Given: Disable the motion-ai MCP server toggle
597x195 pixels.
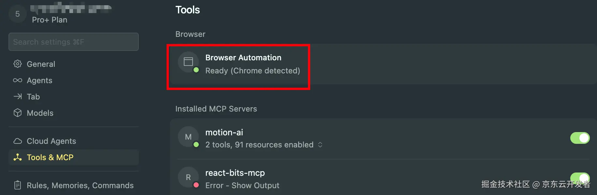Looking at the screenshot, I should coord(580,138).
